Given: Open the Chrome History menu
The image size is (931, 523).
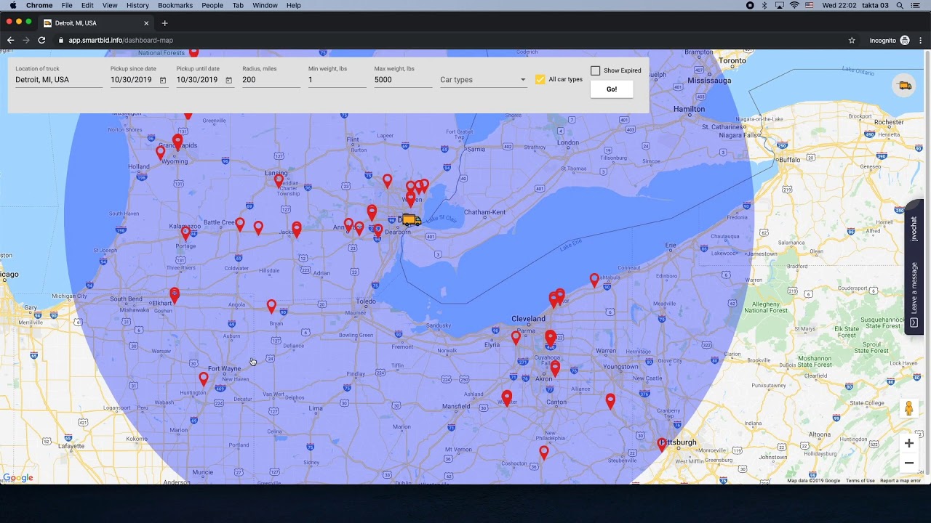Looking at the screenshot, I should [x=137, y=5].
